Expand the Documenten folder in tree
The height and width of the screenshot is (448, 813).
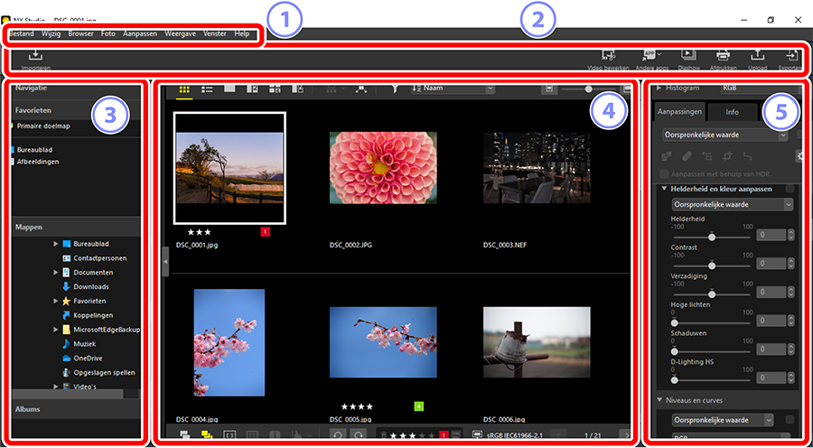(55, 272)
